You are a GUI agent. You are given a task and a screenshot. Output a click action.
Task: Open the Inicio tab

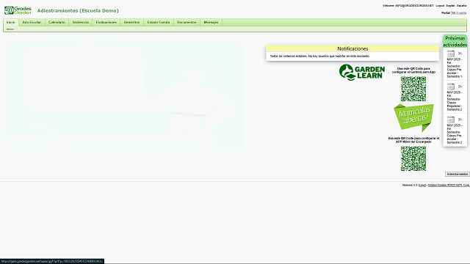(x=10, y=22)
